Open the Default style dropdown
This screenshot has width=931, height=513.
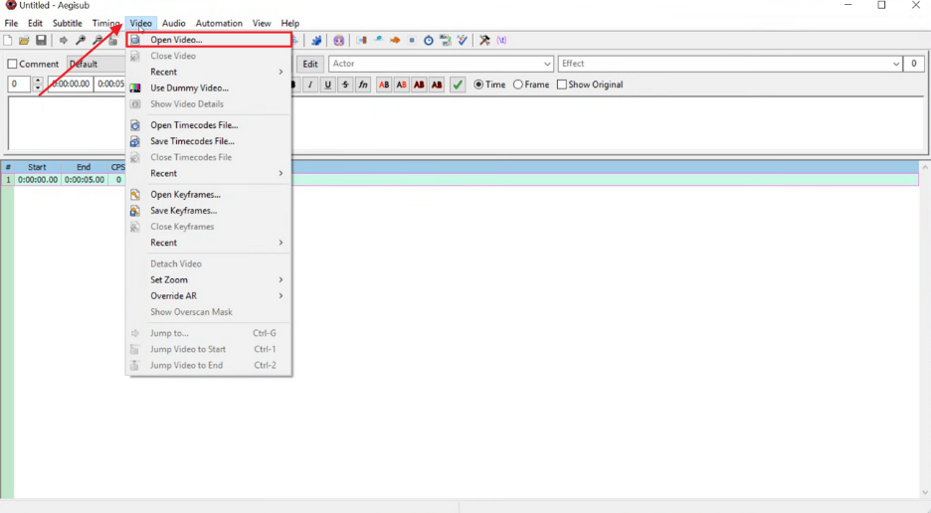[96, 64]
